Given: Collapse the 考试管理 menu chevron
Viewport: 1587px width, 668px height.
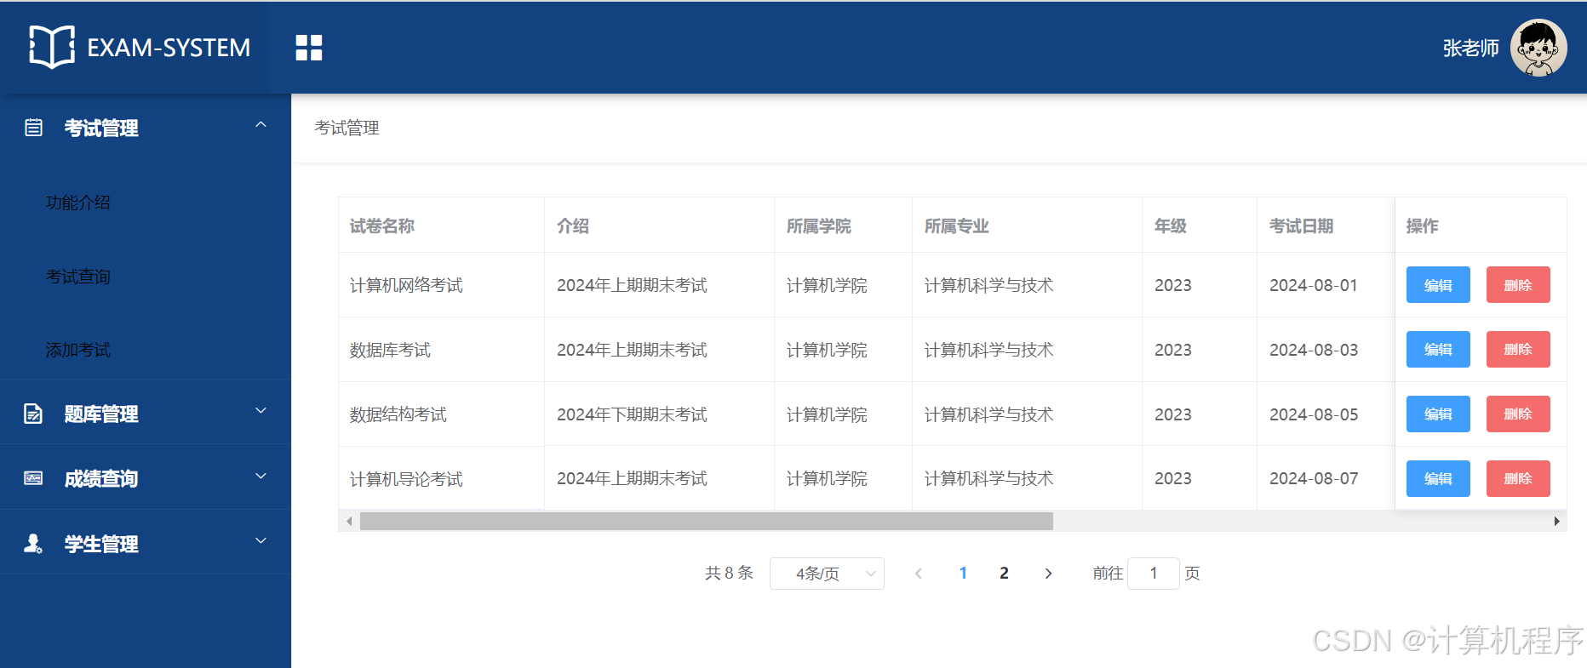Looking at the screenshot, I should pos(261,125).
